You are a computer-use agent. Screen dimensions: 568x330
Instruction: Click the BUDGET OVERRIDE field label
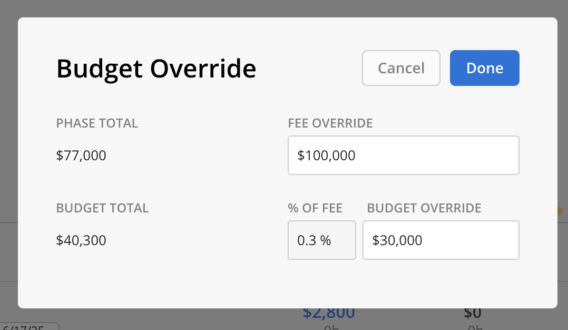click(x=424, y=208)
